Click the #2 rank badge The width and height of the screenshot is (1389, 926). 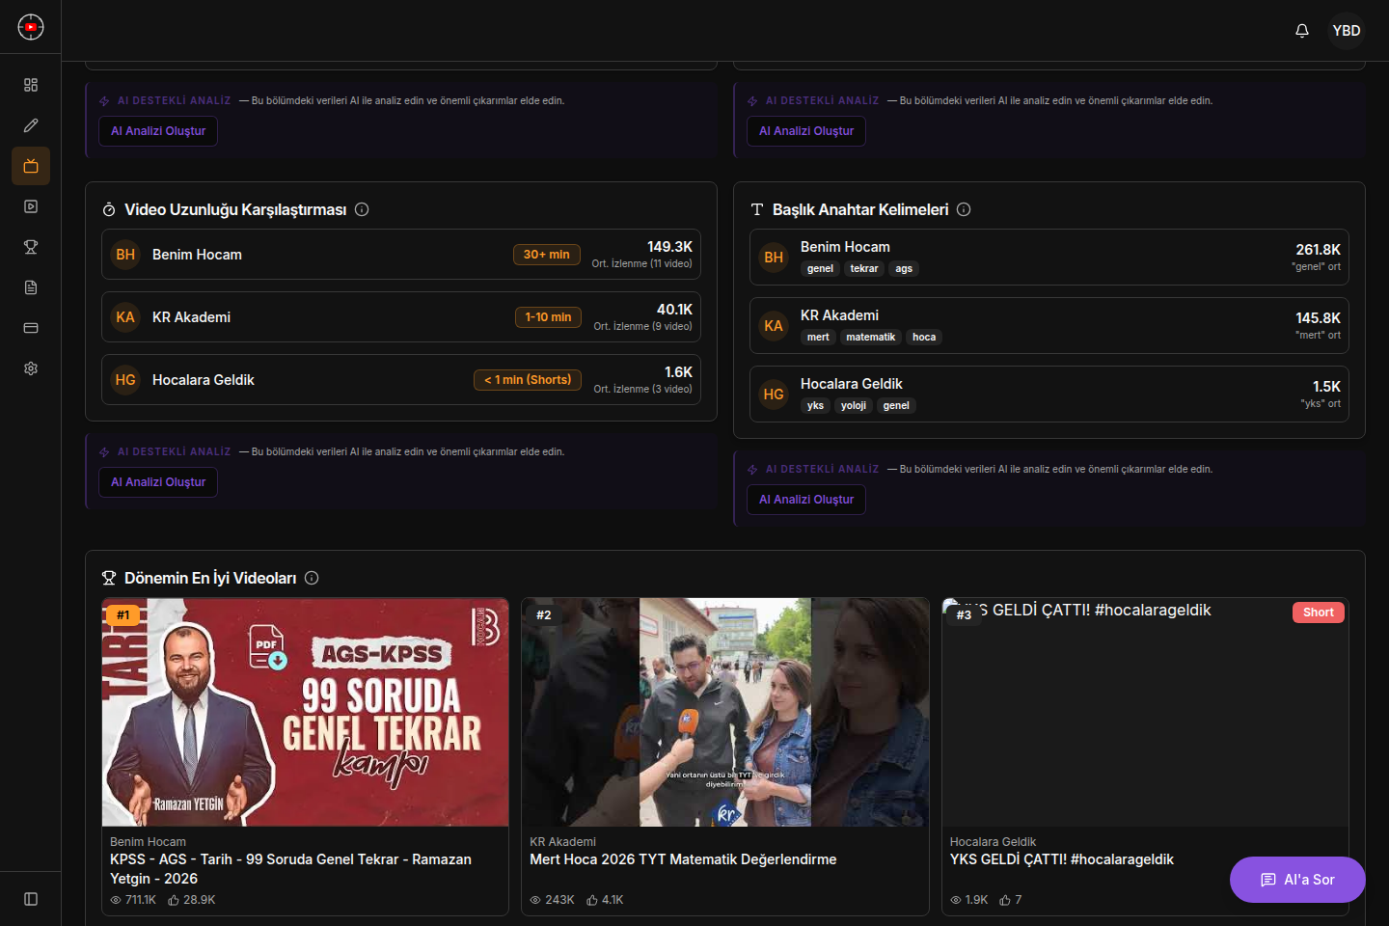point(543,614)
